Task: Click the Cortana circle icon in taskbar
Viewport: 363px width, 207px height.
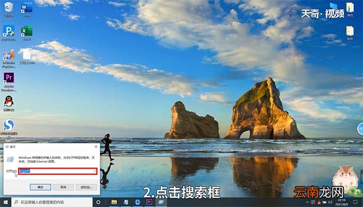Action: click(98, 202)
